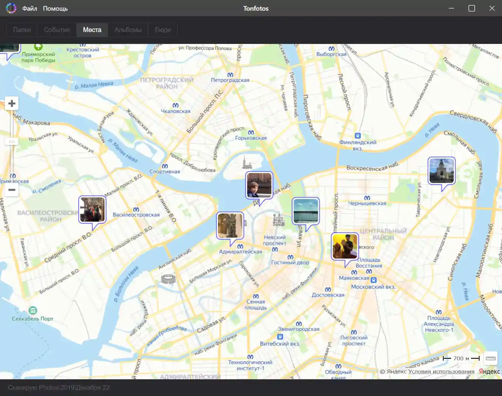This screenshot has height=396, width=502.
Task: Click the Московский вкз. railway station icon
Action: point(374,280)
